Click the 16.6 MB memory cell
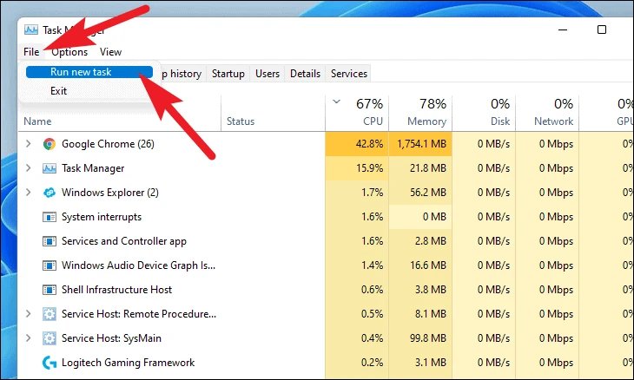This screenshot has height=380, width=634. click(420, 265)
